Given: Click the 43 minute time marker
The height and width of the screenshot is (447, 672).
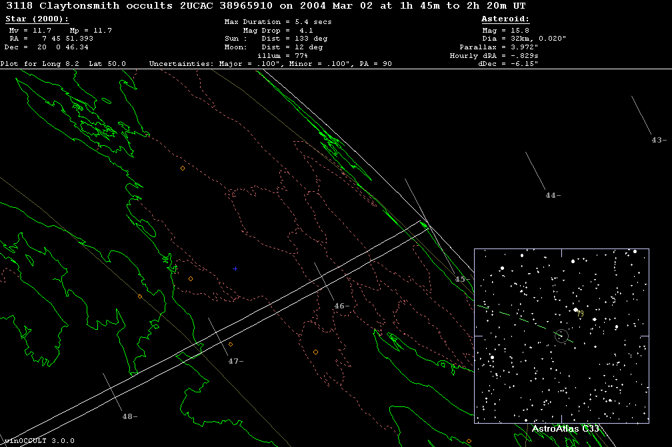Looking at the screenshot, I should [x=659, y=140].
